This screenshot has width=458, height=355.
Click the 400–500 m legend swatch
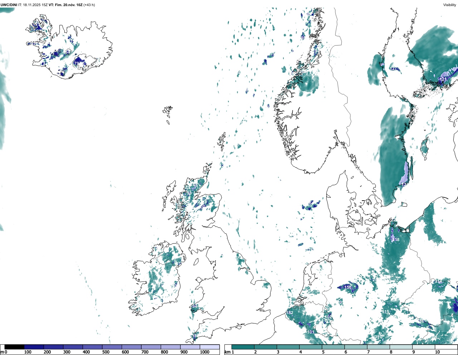pos(93,347)
